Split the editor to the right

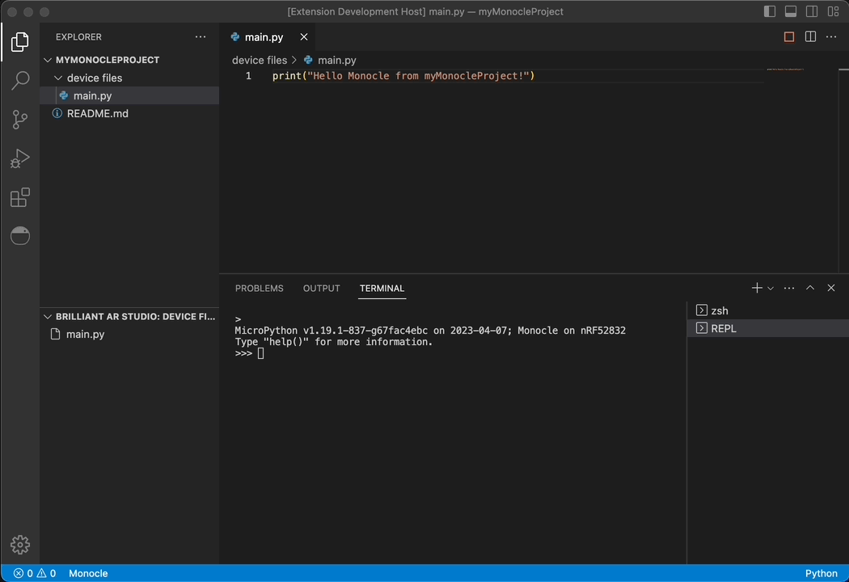point(810,37)
